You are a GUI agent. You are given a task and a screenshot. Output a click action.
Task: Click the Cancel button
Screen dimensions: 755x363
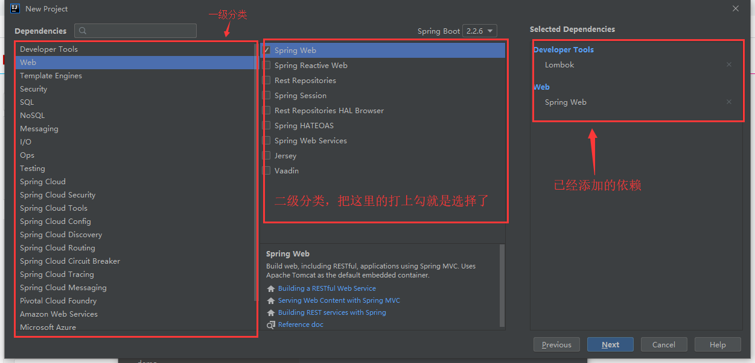664,344
